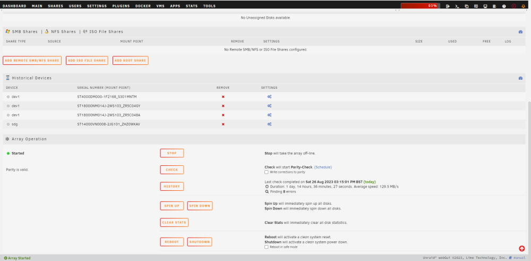Open the DOCKER tab
531x261 pixels.
click(143, 6)
